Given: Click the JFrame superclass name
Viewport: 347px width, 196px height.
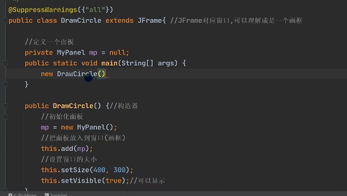Looking at the screenshot, I should coord(150,20).
